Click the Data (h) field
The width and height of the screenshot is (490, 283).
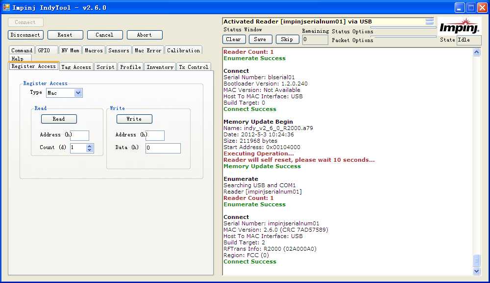coord(163,148)
